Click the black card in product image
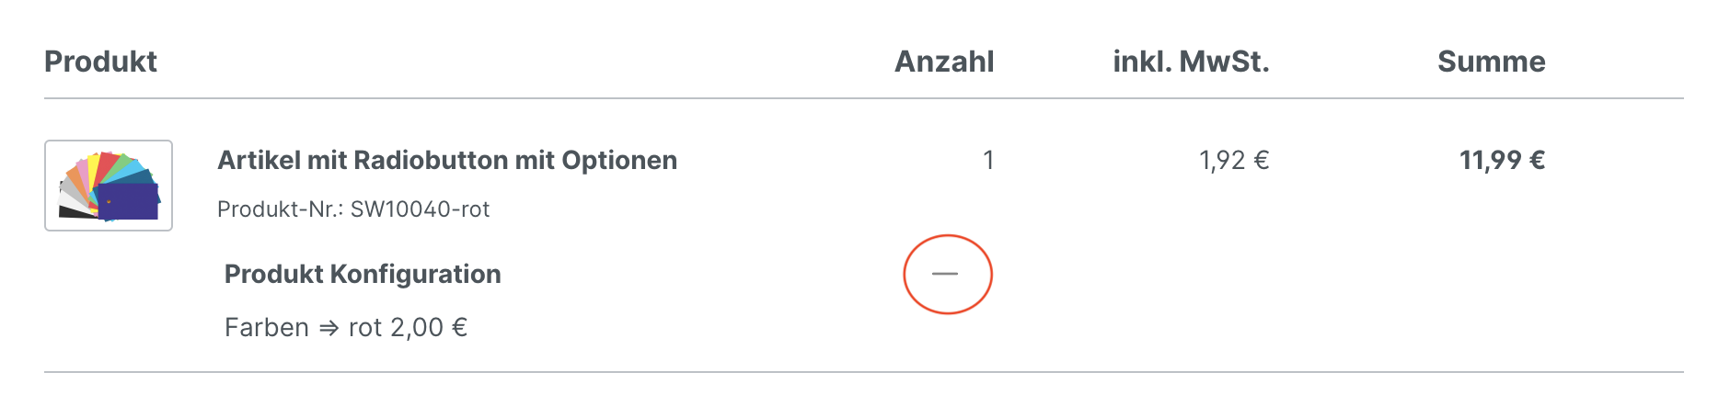The image size is (1730, 395). [75, 212]
